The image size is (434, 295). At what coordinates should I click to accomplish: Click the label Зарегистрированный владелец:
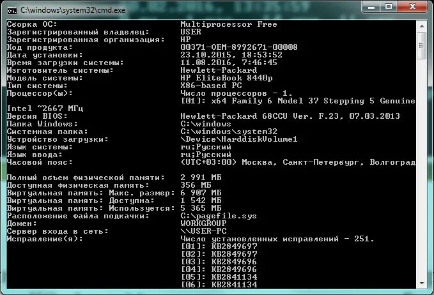click(x=78, y=32)
